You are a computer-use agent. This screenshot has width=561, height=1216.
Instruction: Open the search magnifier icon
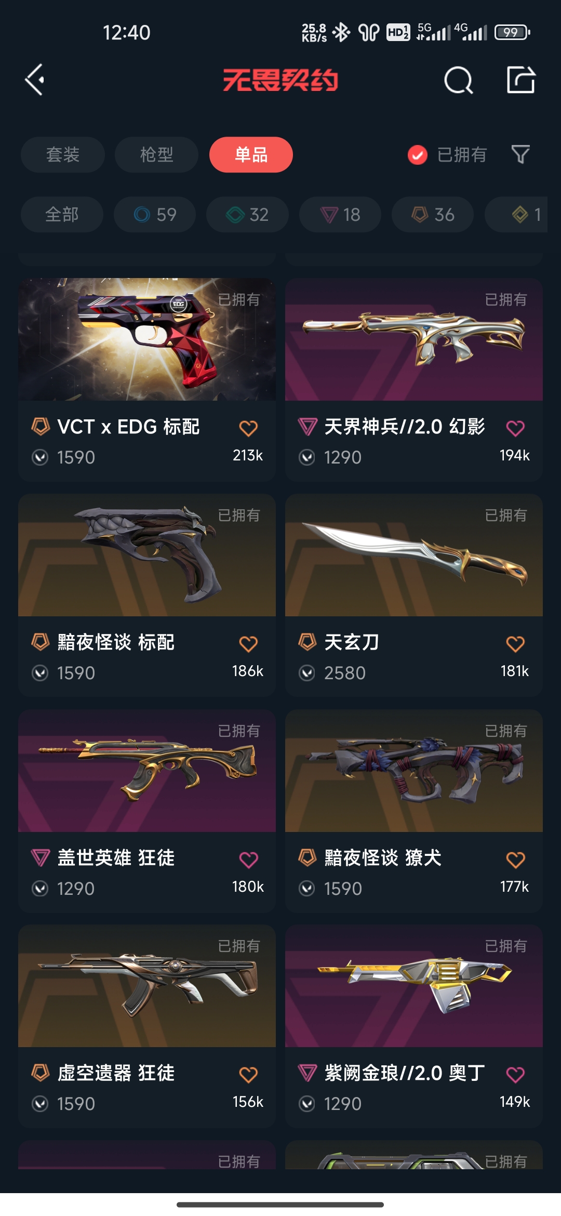click(458, 80)
